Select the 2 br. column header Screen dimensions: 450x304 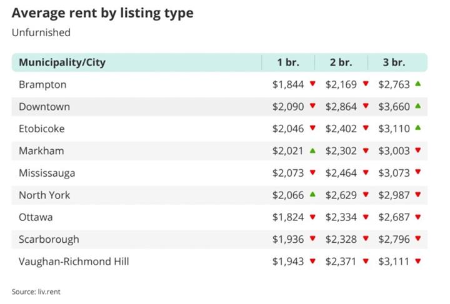[x=341, y=62]
